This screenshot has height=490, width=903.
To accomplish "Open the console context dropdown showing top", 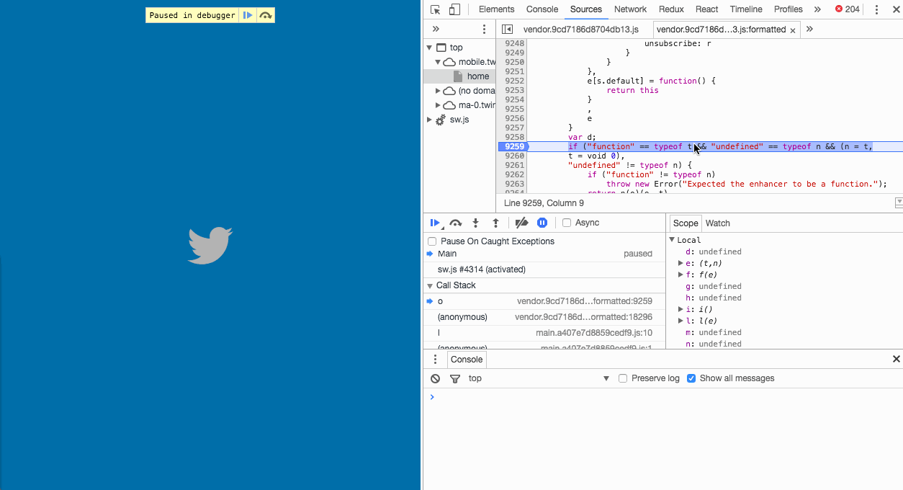I will [x=539, y=378].
